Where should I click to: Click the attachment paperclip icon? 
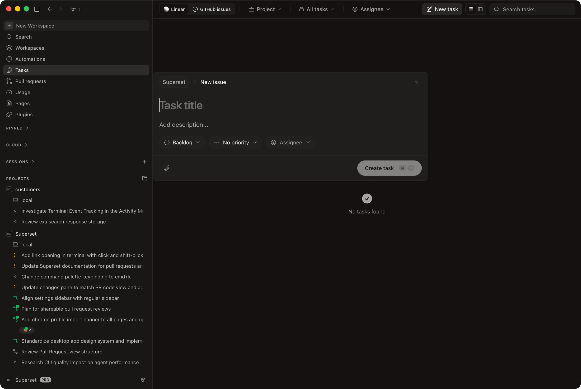tap(167, 168)
